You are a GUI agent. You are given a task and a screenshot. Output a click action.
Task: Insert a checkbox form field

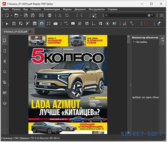click(80, 24)
